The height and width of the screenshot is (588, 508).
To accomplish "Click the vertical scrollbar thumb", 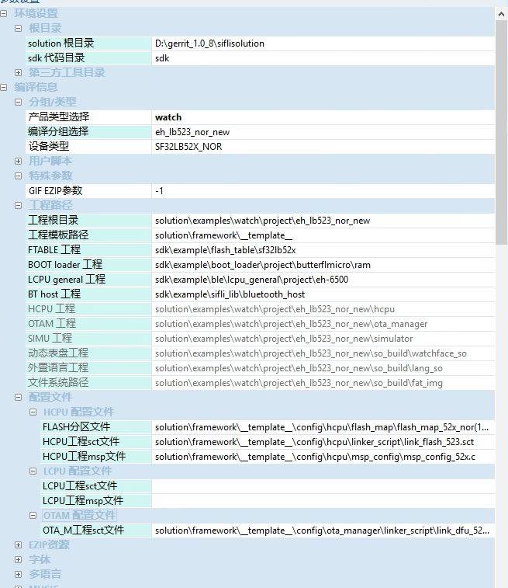I will 501,132.
